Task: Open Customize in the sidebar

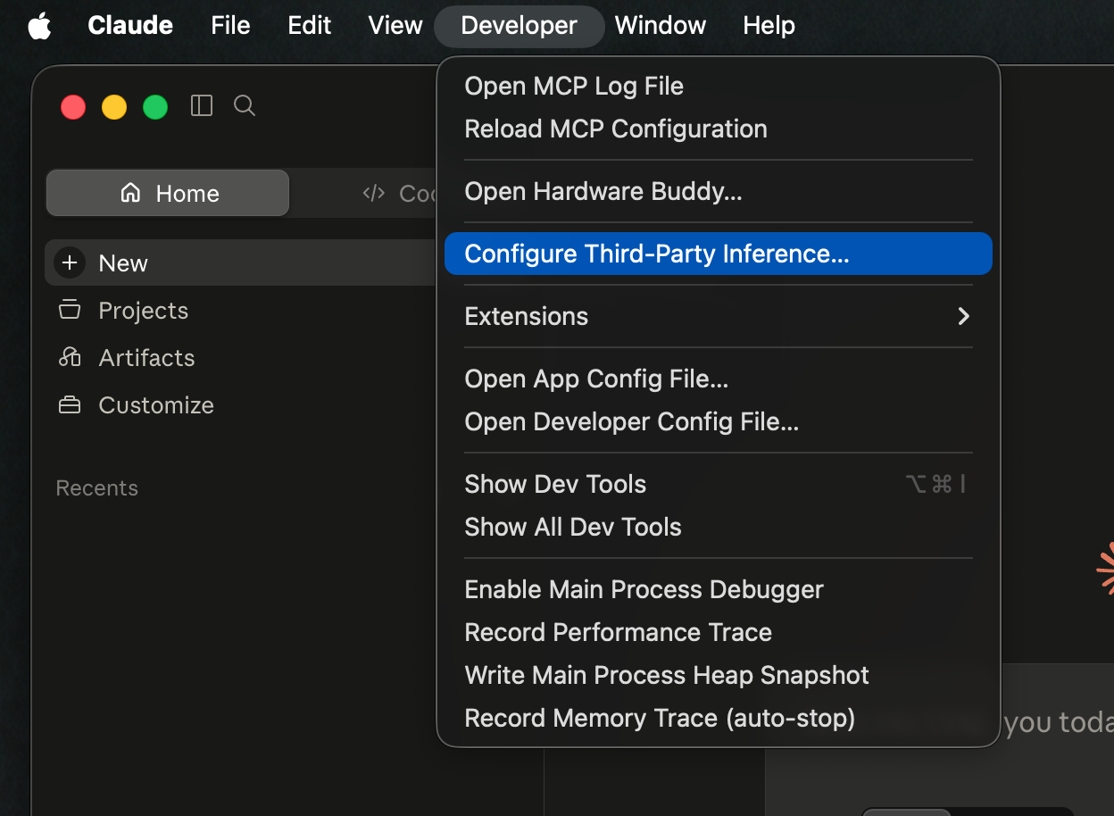Action: [x=241, y=405]
